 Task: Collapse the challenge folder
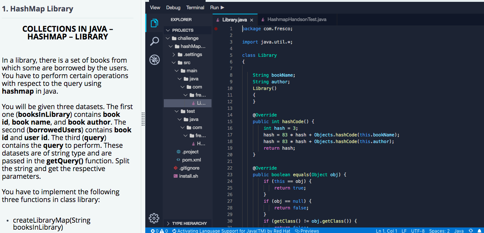pos(188,38)
